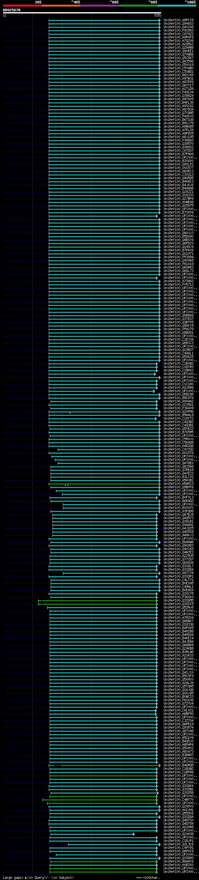Open hit UniRef100_C5KHQ8
The image size is (199, 880).
(x=178, y=443)
